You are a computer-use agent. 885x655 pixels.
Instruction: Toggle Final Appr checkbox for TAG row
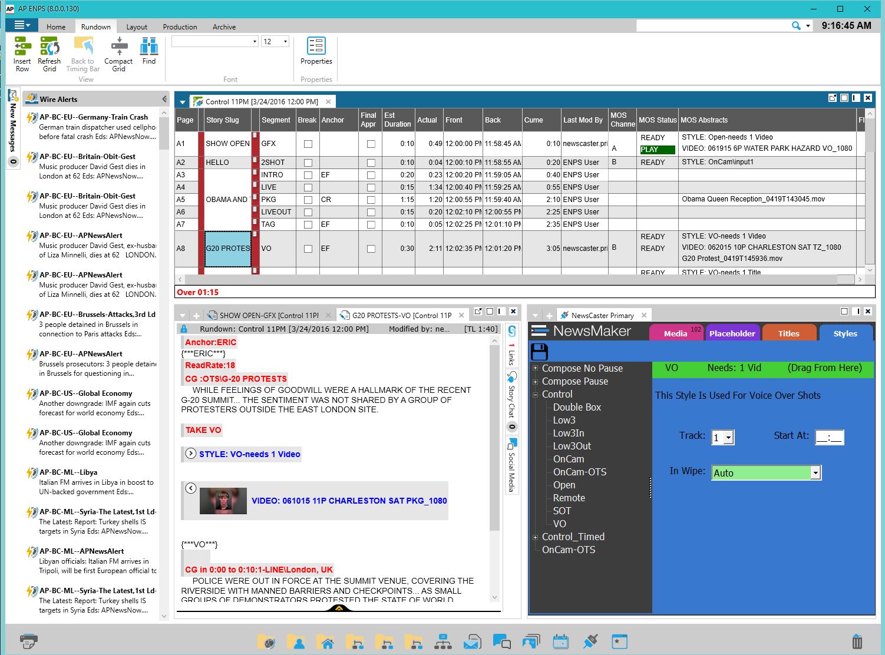(x=371, y=224)
